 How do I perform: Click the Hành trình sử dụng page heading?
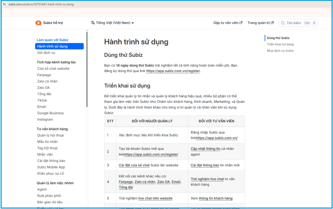pyautogui.click(x=136, y=42)
